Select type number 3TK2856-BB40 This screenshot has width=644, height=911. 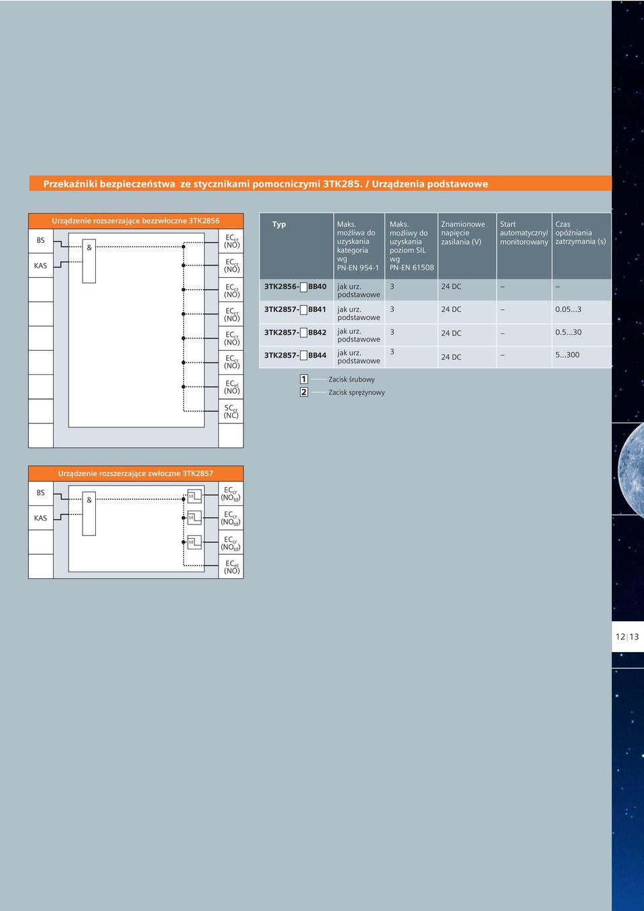click(295, 286)
